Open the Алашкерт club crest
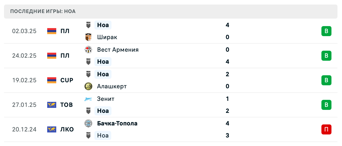 [88, 86]
